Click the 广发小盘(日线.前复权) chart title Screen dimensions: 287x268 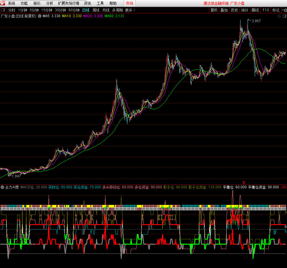(x=19, y=16)
